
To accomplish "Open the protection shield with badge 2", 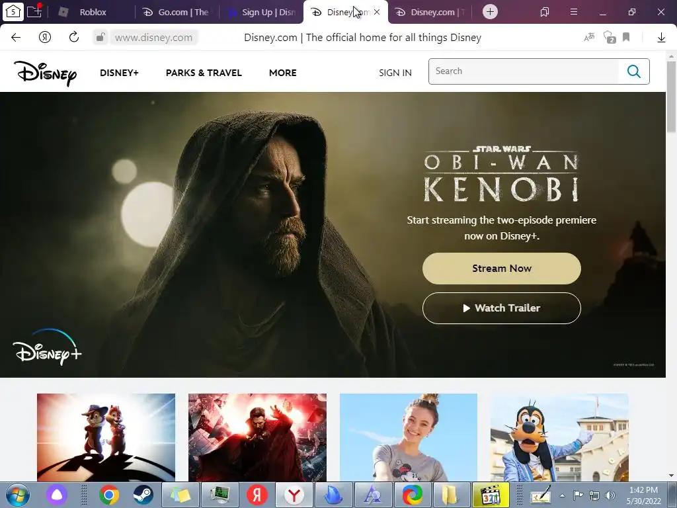I will point(609,37).
